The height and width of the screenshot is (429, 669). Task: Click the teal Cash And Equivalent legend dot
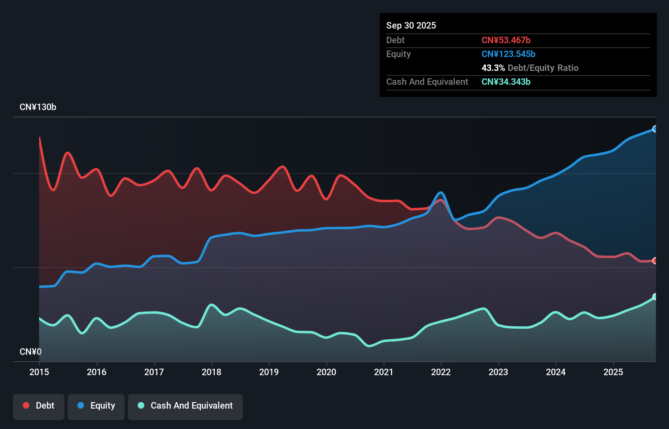click(141, 405)
